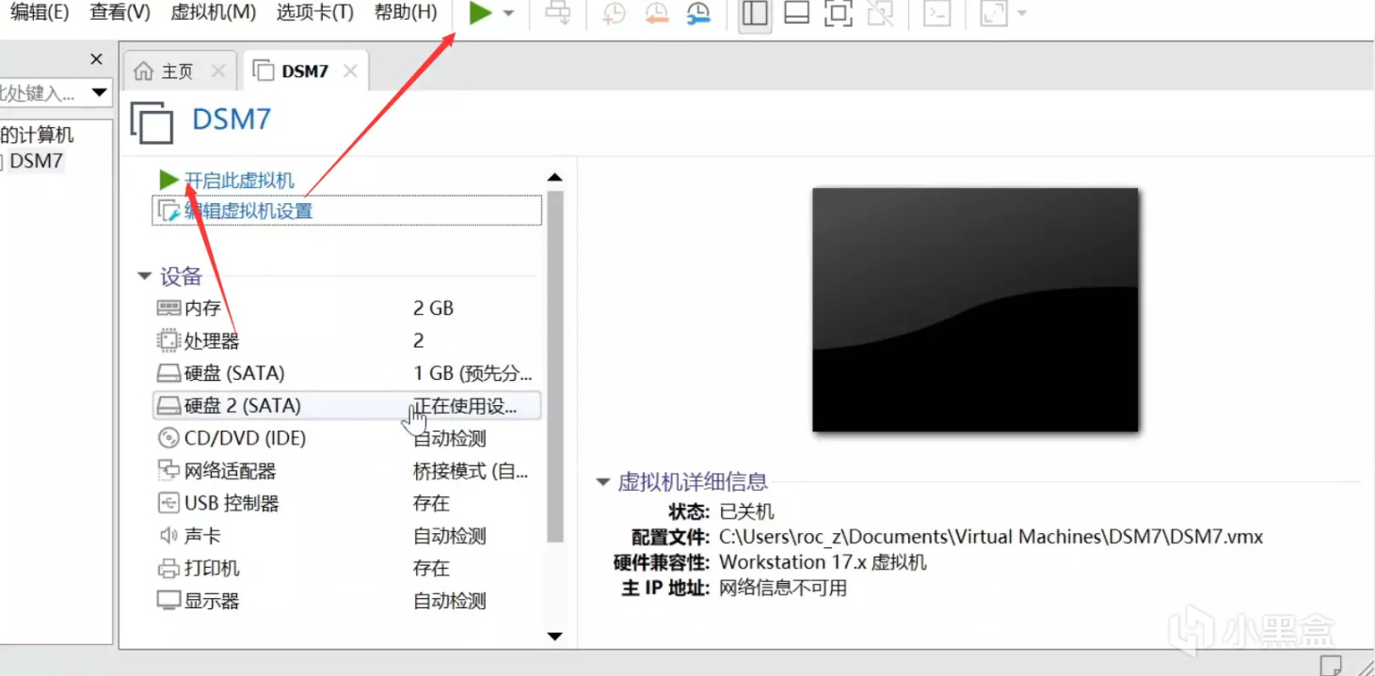
Task: Click the 桥接模式 network value
Action: click(471, 471)
